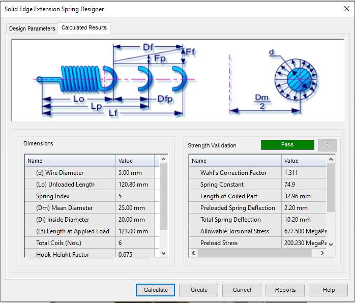Select the Length of Coiled Part row
355x303 pixels.
[x=258, y=196]
